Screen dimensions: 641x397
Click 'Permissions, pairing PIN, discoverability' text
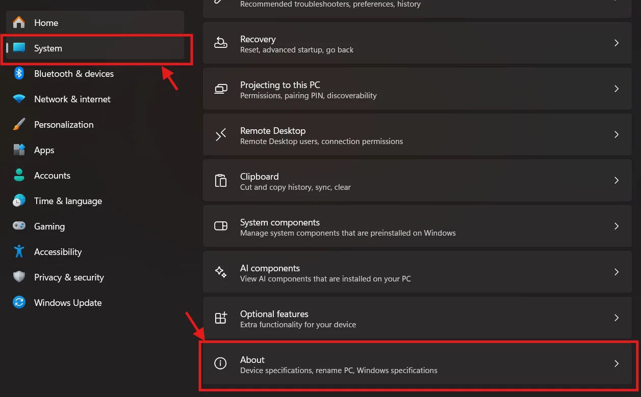click(x=309, y=96)
